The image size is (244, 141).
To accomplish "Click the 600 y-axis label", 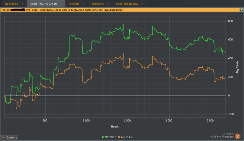I will [x=230, y=39].
